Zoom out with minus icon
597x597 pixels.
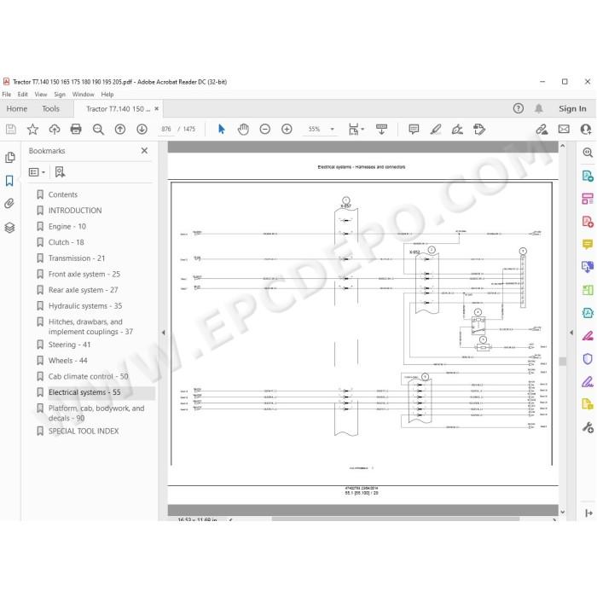(265, 130)
